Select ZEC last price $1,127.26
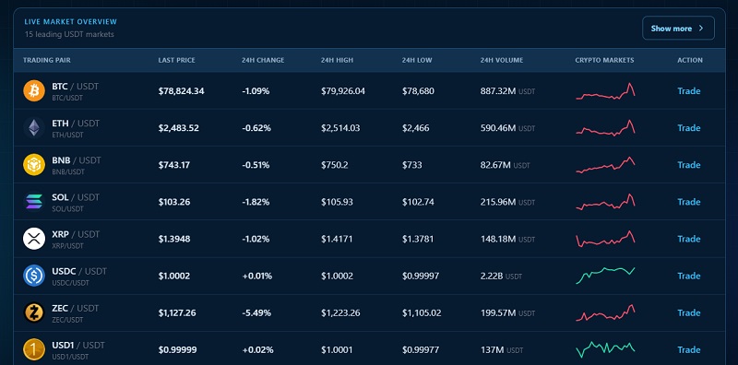This screenshot has height=365, width=738. 177,312
